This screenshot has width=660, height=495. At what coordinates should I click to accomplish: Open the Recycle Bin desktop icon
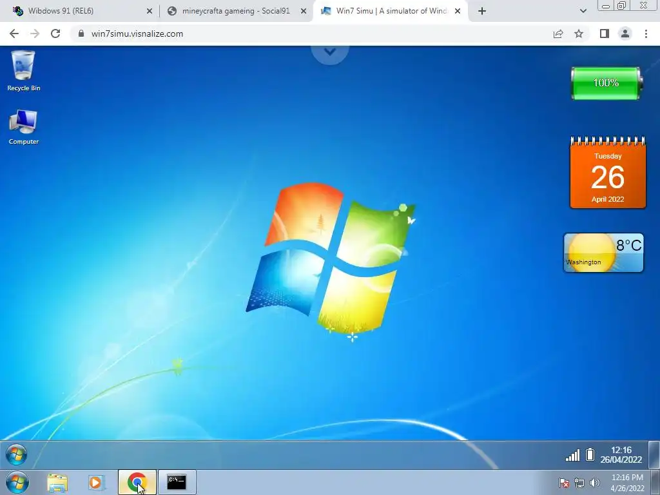[x=24, y=70]
